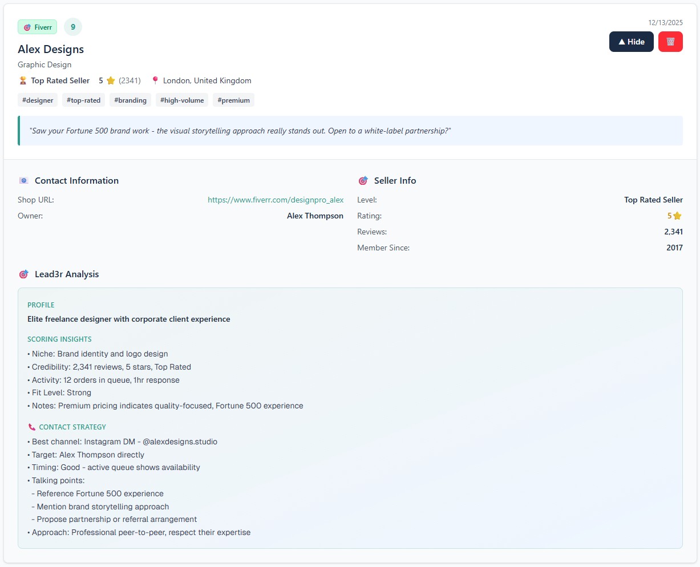Click the quoted outreach message box
The height and width of the screenshot is (567, 700).
350,131
